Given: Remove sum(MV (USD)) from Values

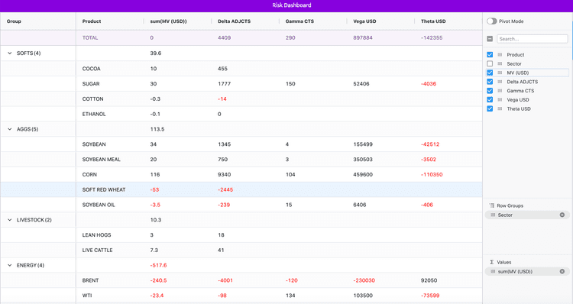Looking at the screenshot, I should pos(562,271).
